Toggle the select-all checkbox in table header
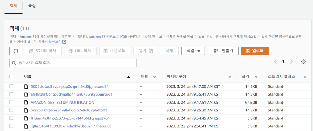The image size is (313, 131). 12,77
